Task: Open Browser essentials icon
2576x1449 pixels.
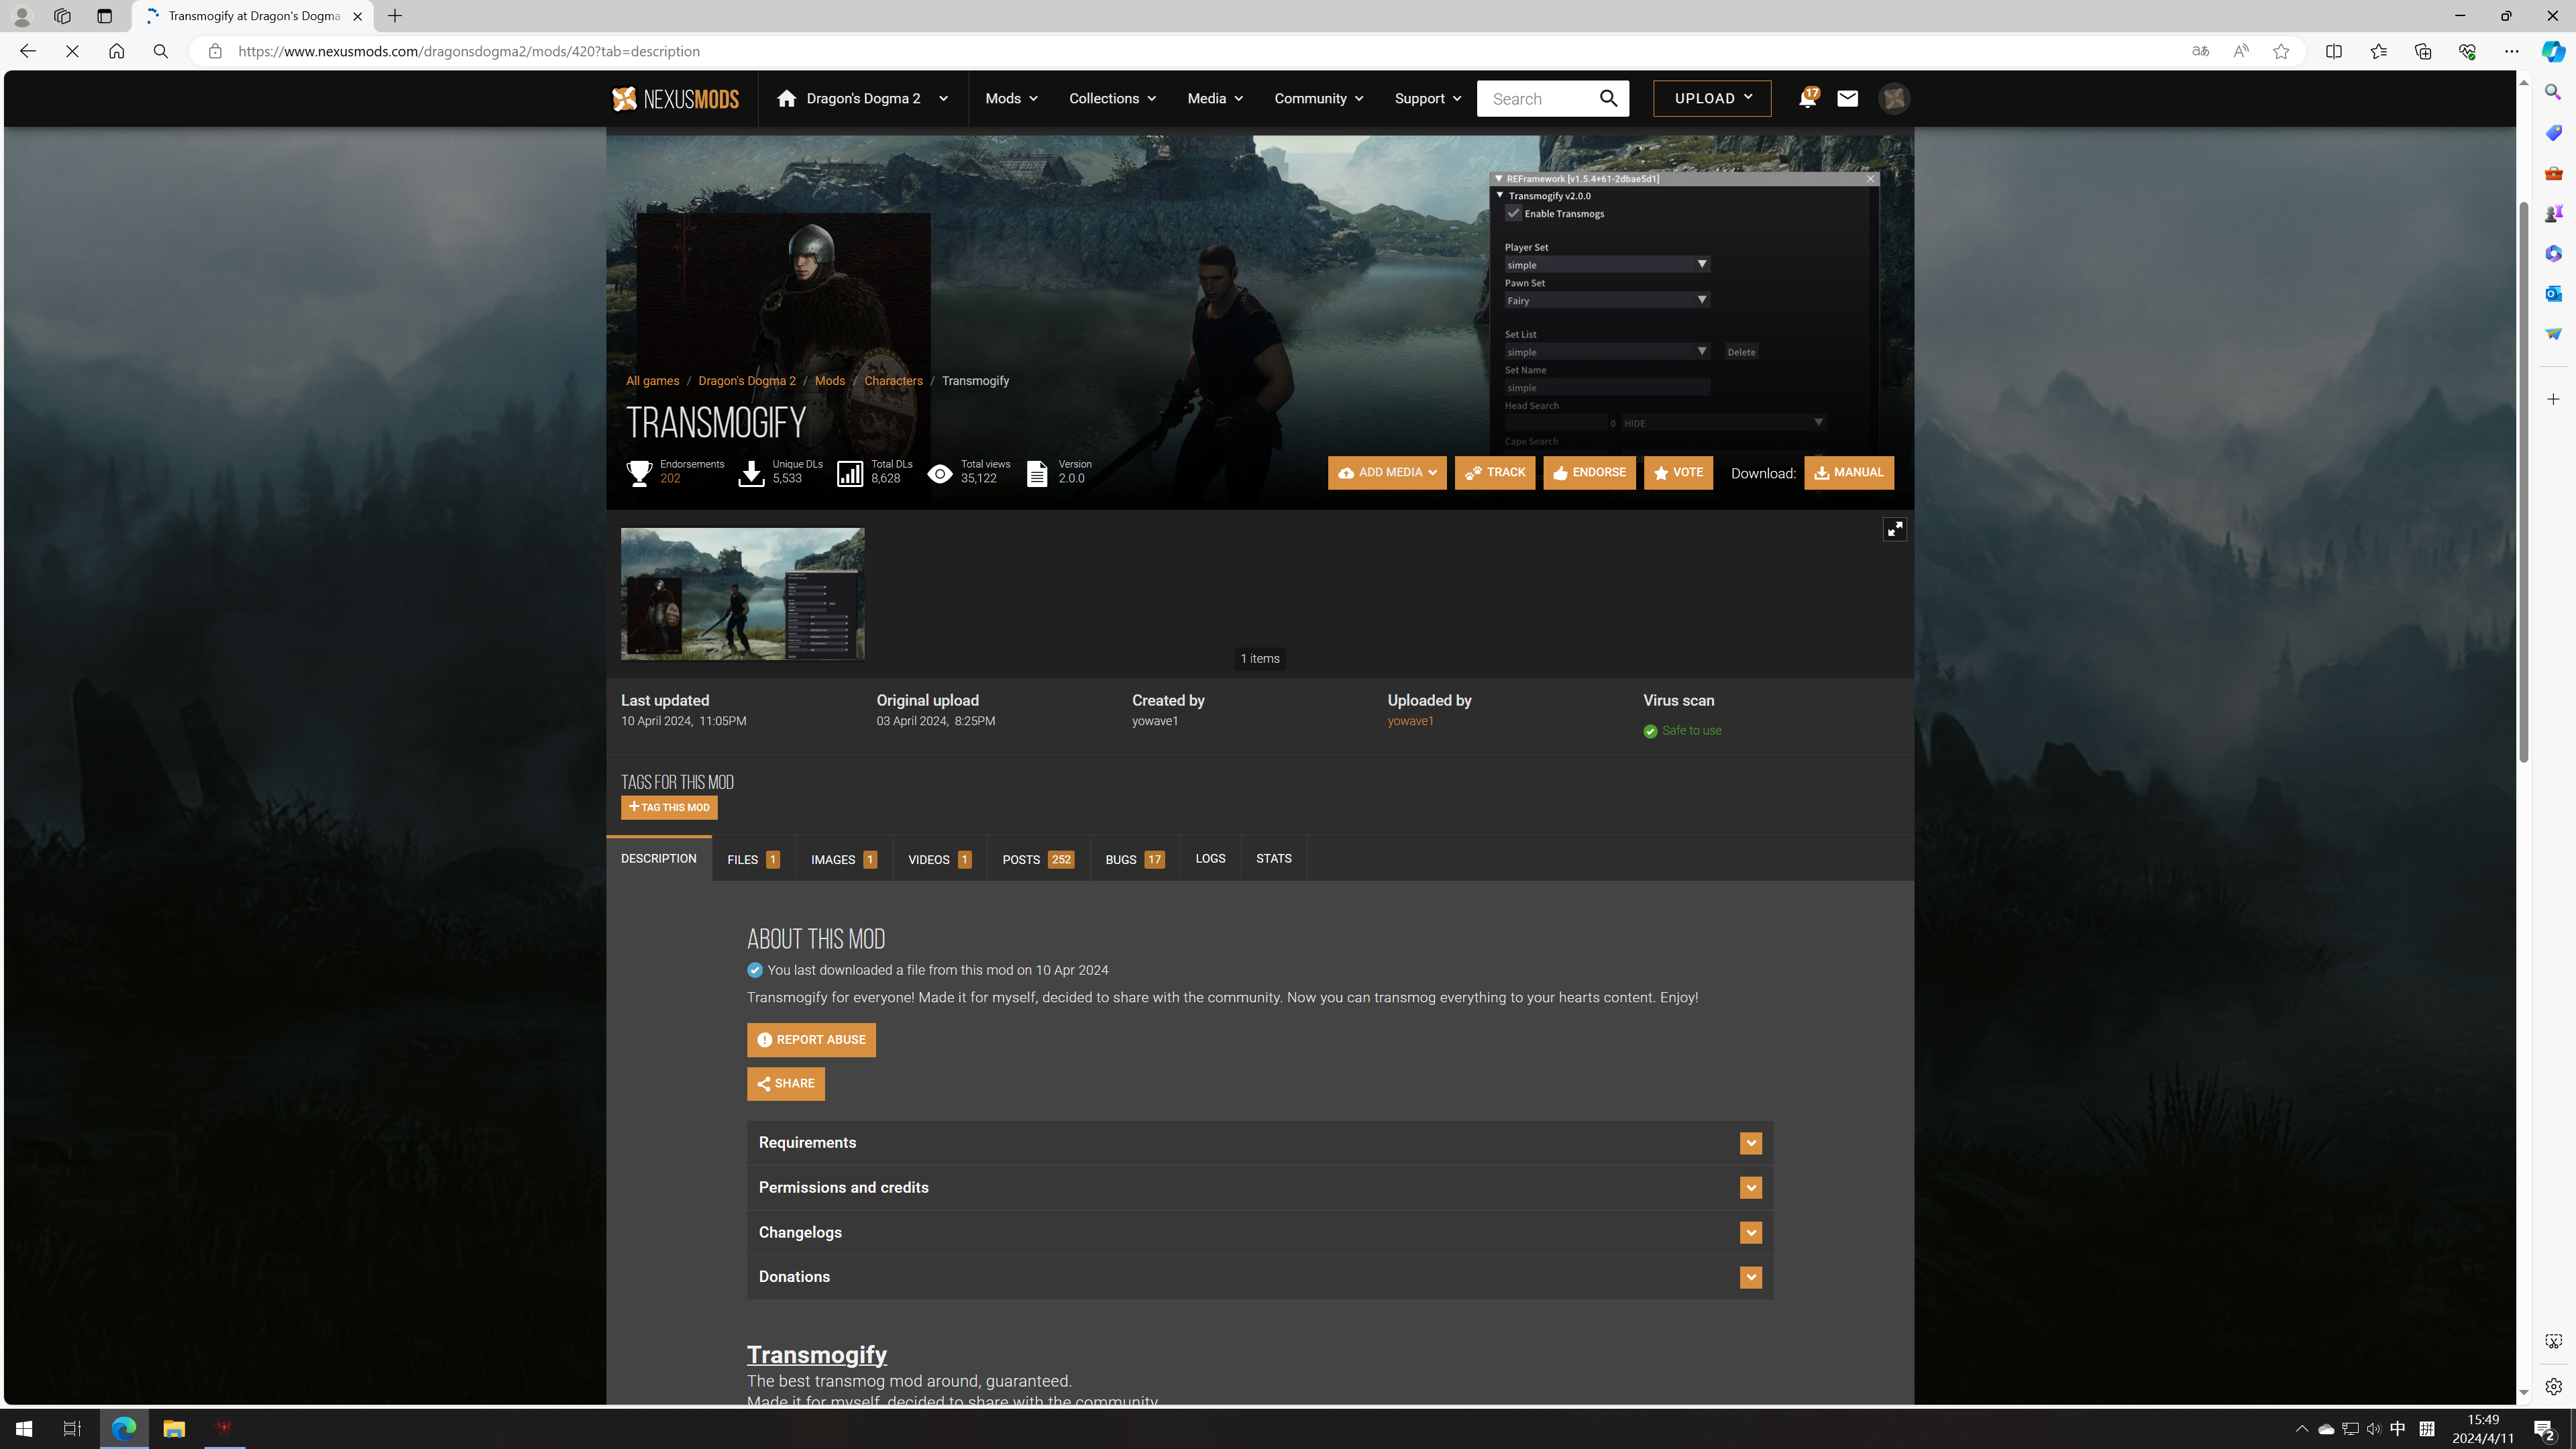Action: pos(2467,51)
